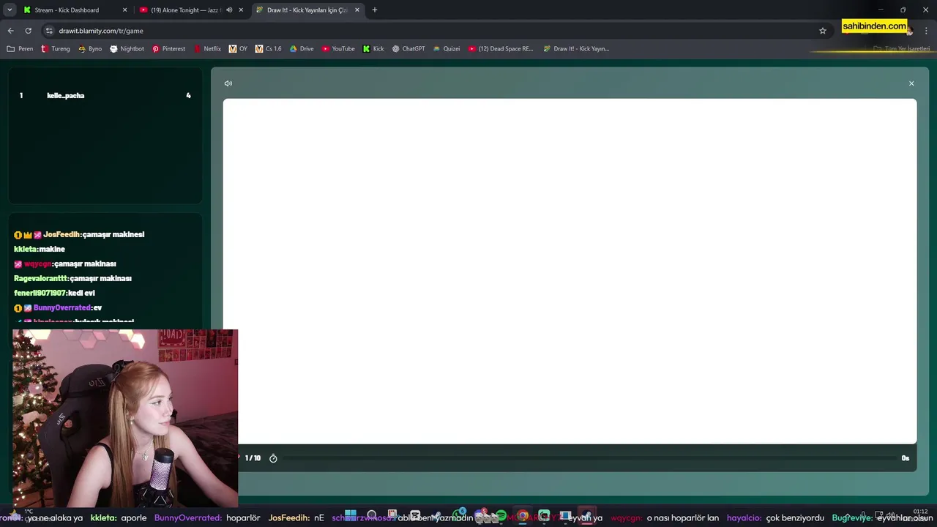Open the Byno bookmark
Viewport: 937px width, 527px height.
90,49
